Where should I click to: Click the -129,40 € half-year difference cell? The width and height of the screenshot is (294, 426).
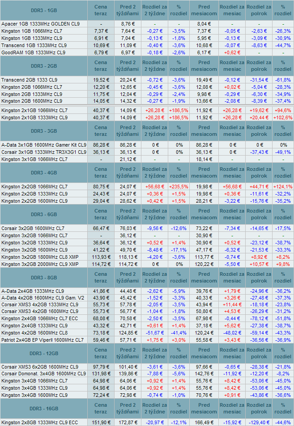pyautogui.click(x=260, y=422)
